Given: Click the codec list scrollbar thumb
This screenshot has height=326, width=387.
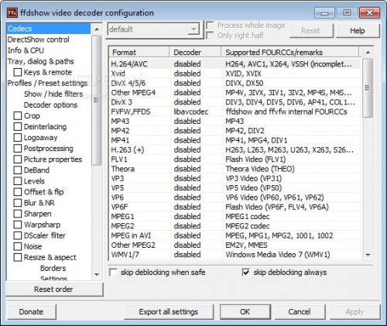Looking at the screenshot, I should [x=368, y=88].
